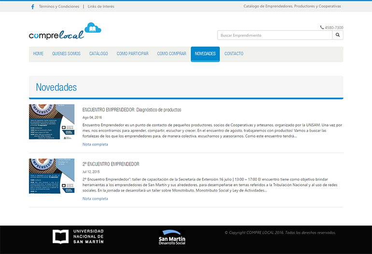Open the CONTACTO menu item
The height and width of the screenshot is (254, 372).
(x=234, y=54)
